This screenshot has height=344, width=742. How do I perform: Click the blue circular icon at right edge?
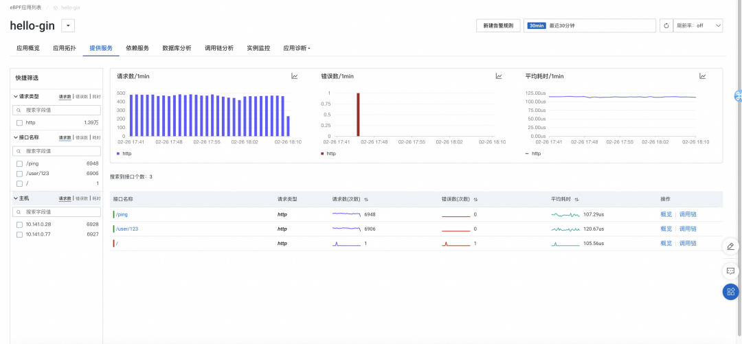pos(738,95)
